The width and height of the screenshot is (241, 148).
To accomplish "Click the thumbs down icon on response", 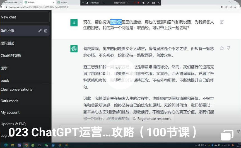I will [x=229, y=48].
